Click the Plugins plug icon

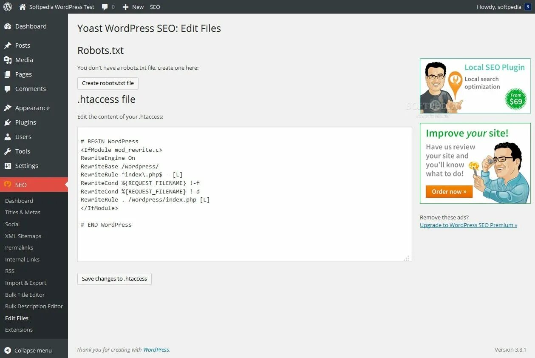(8, 122)
